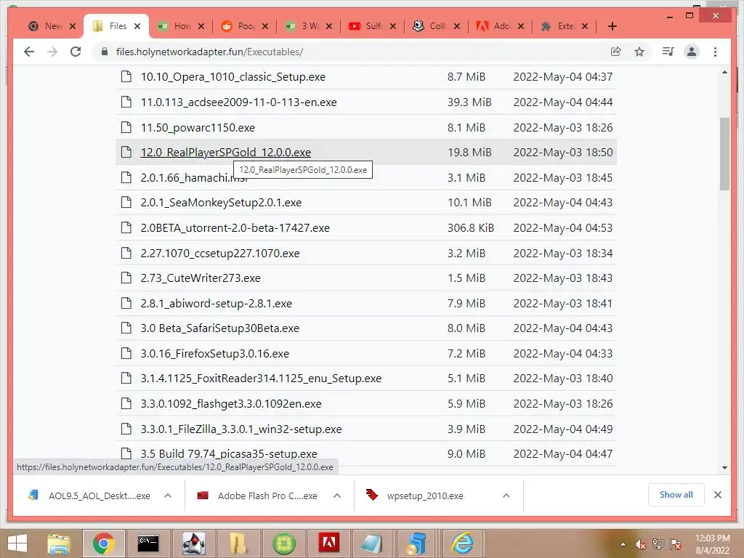Download 11.0.113_acdsee2009-11-0-113-en.exe
The height and width of the screenshot is (558, 744).
point(238,102)
